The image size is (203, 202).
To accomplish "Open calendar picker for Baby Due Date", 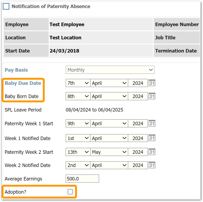I will pos(152,83).
